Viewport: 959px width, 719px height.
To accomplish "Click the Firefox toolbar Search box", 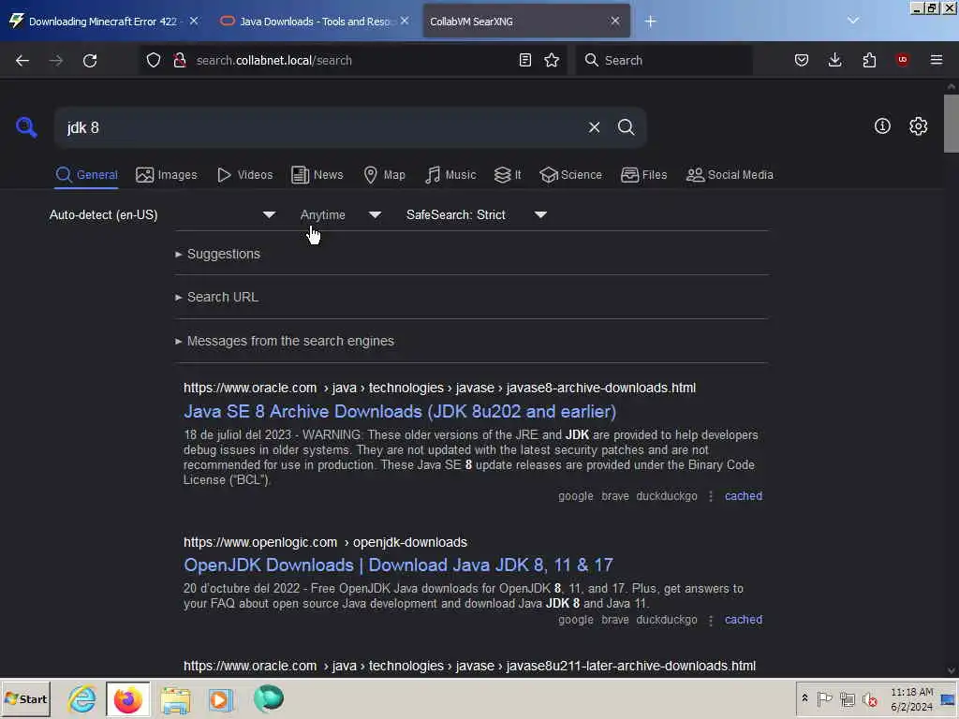I will coord(664,60).
